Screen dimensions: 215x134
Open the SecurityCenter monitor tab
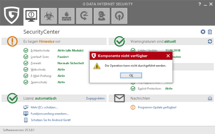pyautogui.click(x=31, y=16)
